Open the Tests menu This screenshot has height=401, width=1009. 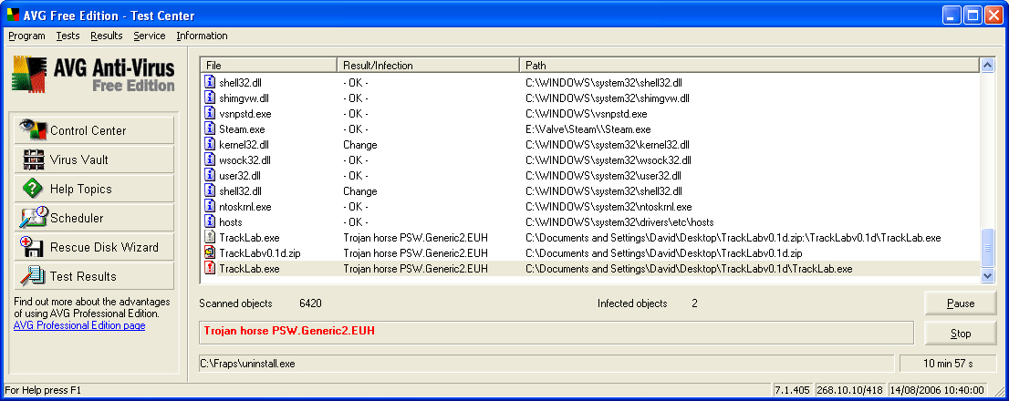point(68,36)
